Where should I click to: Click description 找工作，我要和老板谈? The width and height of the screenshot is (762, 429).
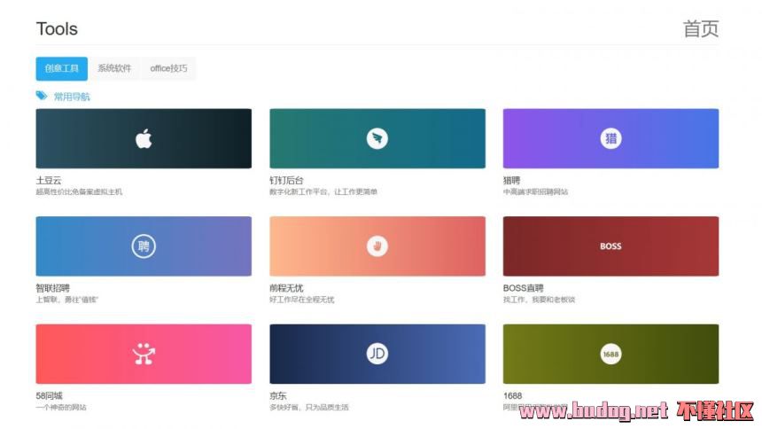(x=539, y=300)
